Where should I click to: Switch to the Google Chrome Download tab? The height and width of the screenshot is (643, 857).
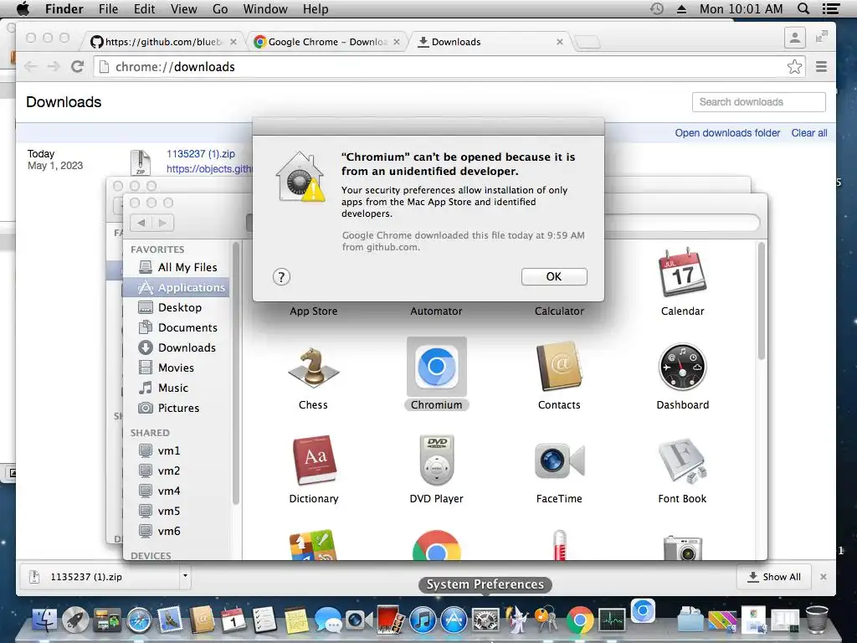coord(327,42)
